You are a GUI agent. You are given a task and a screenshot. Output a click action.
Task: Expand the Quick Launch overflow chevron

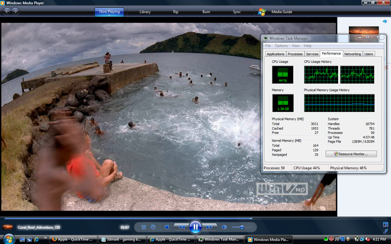click(x=45, y=238)
